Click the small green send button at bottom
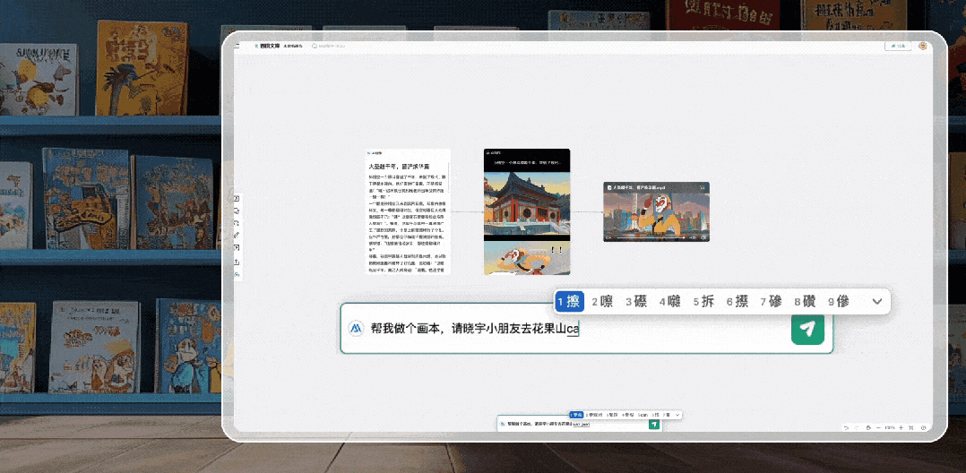 point(654,424)
